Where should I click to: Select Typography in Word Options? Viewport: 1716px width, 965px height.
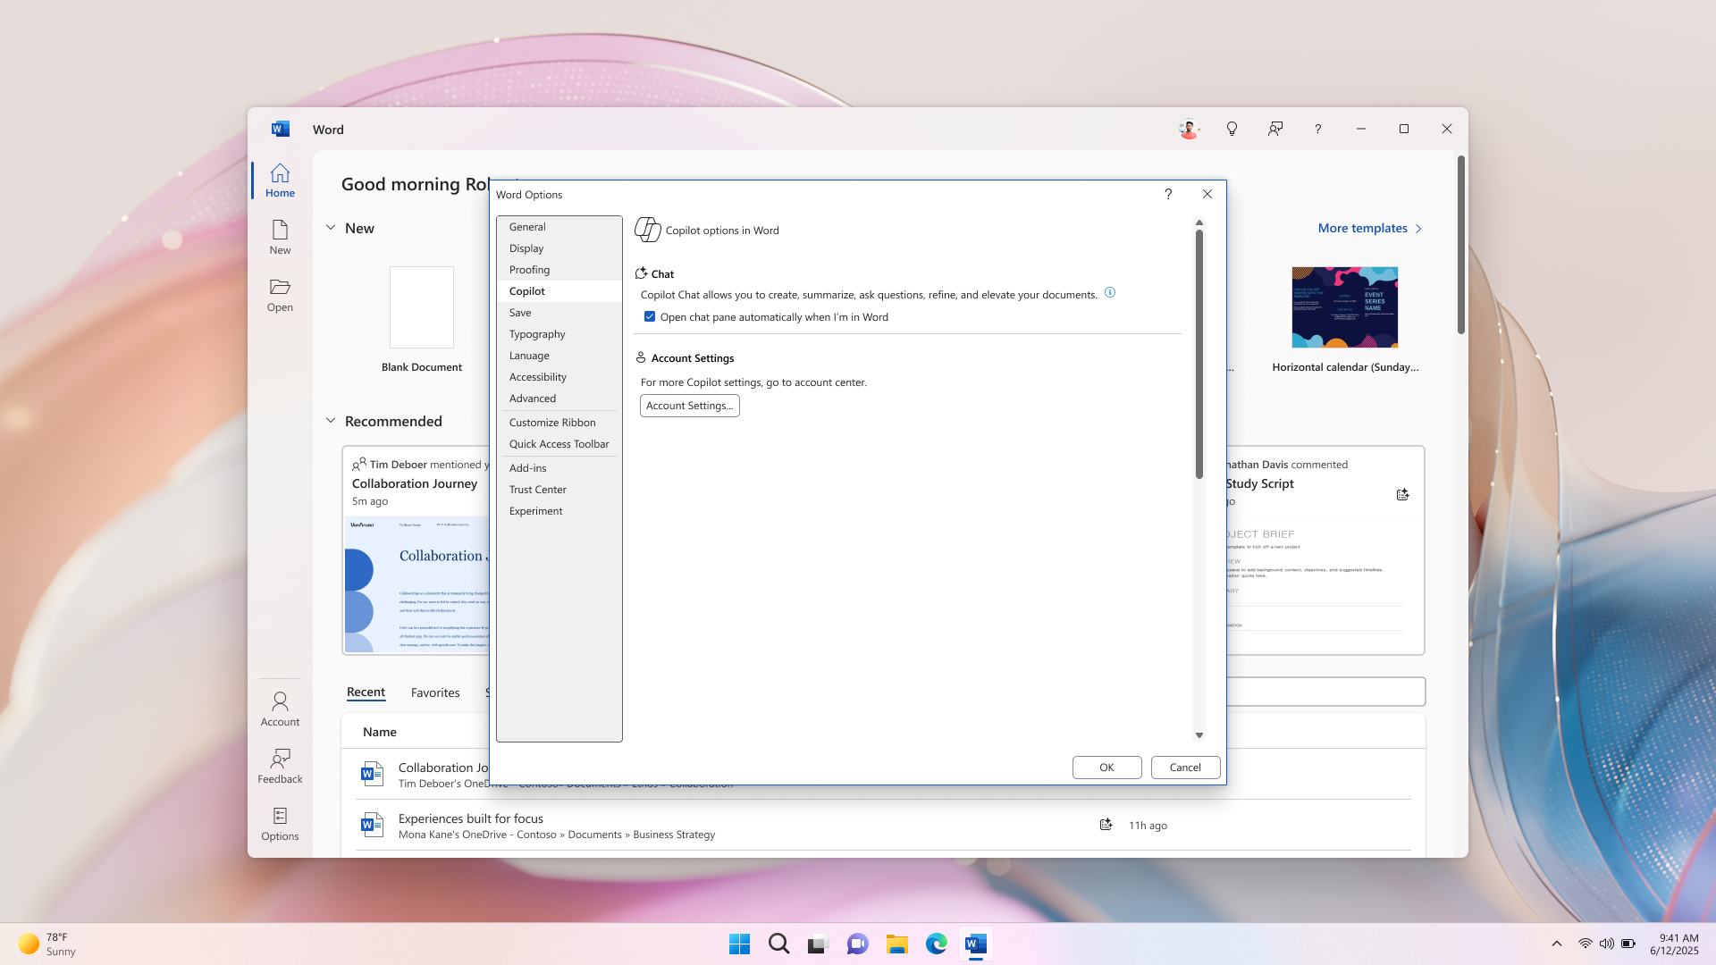559,334
